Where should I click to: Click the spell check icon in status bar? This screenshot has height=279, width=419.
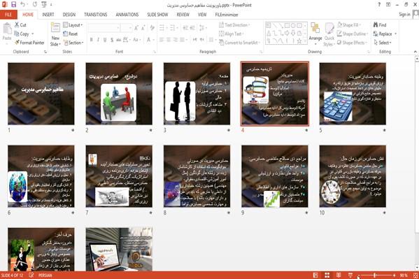(x=31, y=275)
